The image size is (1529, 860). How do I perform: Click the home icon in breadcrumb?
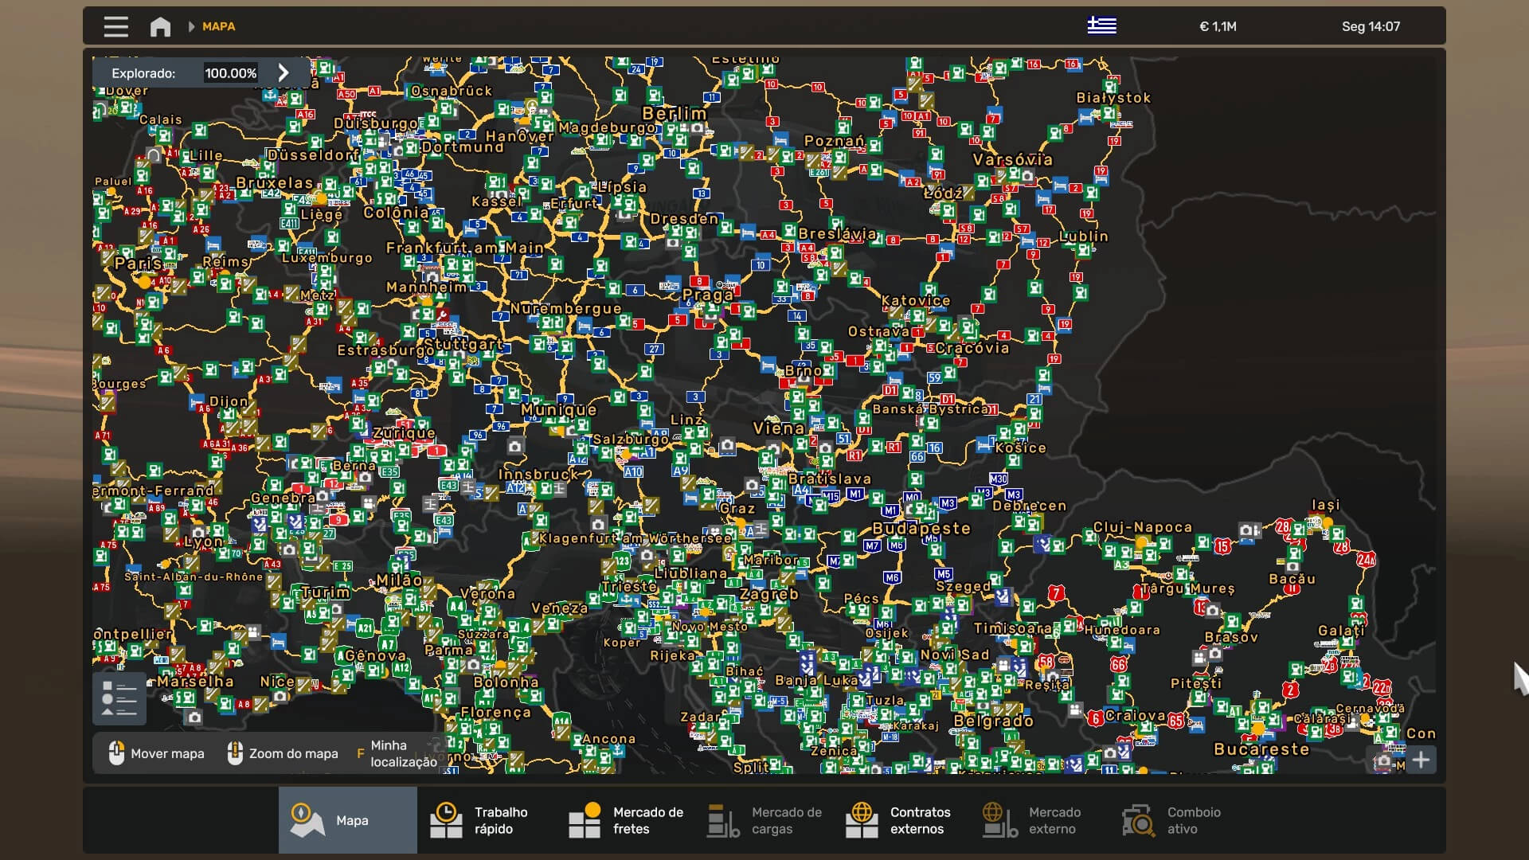point(160,27)
